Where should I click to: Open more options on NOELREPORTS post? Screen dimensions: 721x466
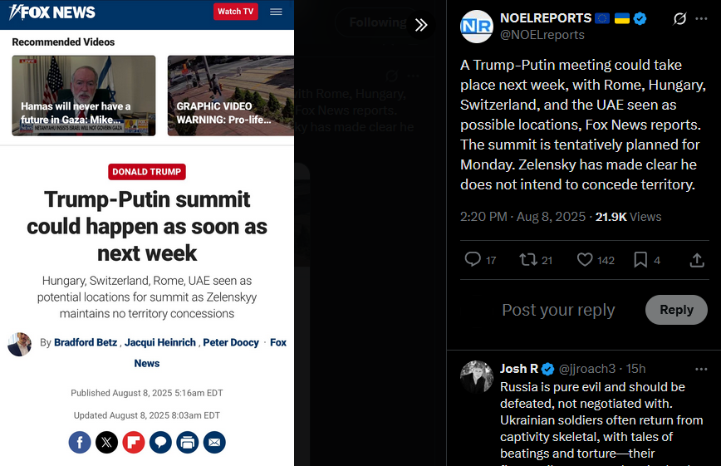[701, 18]
